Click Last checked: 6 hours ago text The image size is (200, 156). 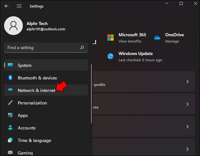[x=141, y=60]
